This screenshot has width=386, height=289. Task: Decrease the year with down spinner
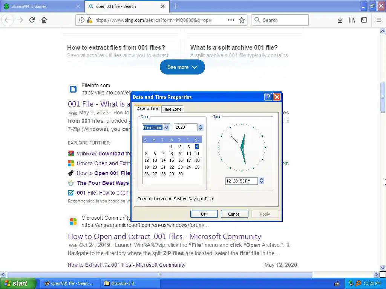pyautogui.click(x=201, y=129)
